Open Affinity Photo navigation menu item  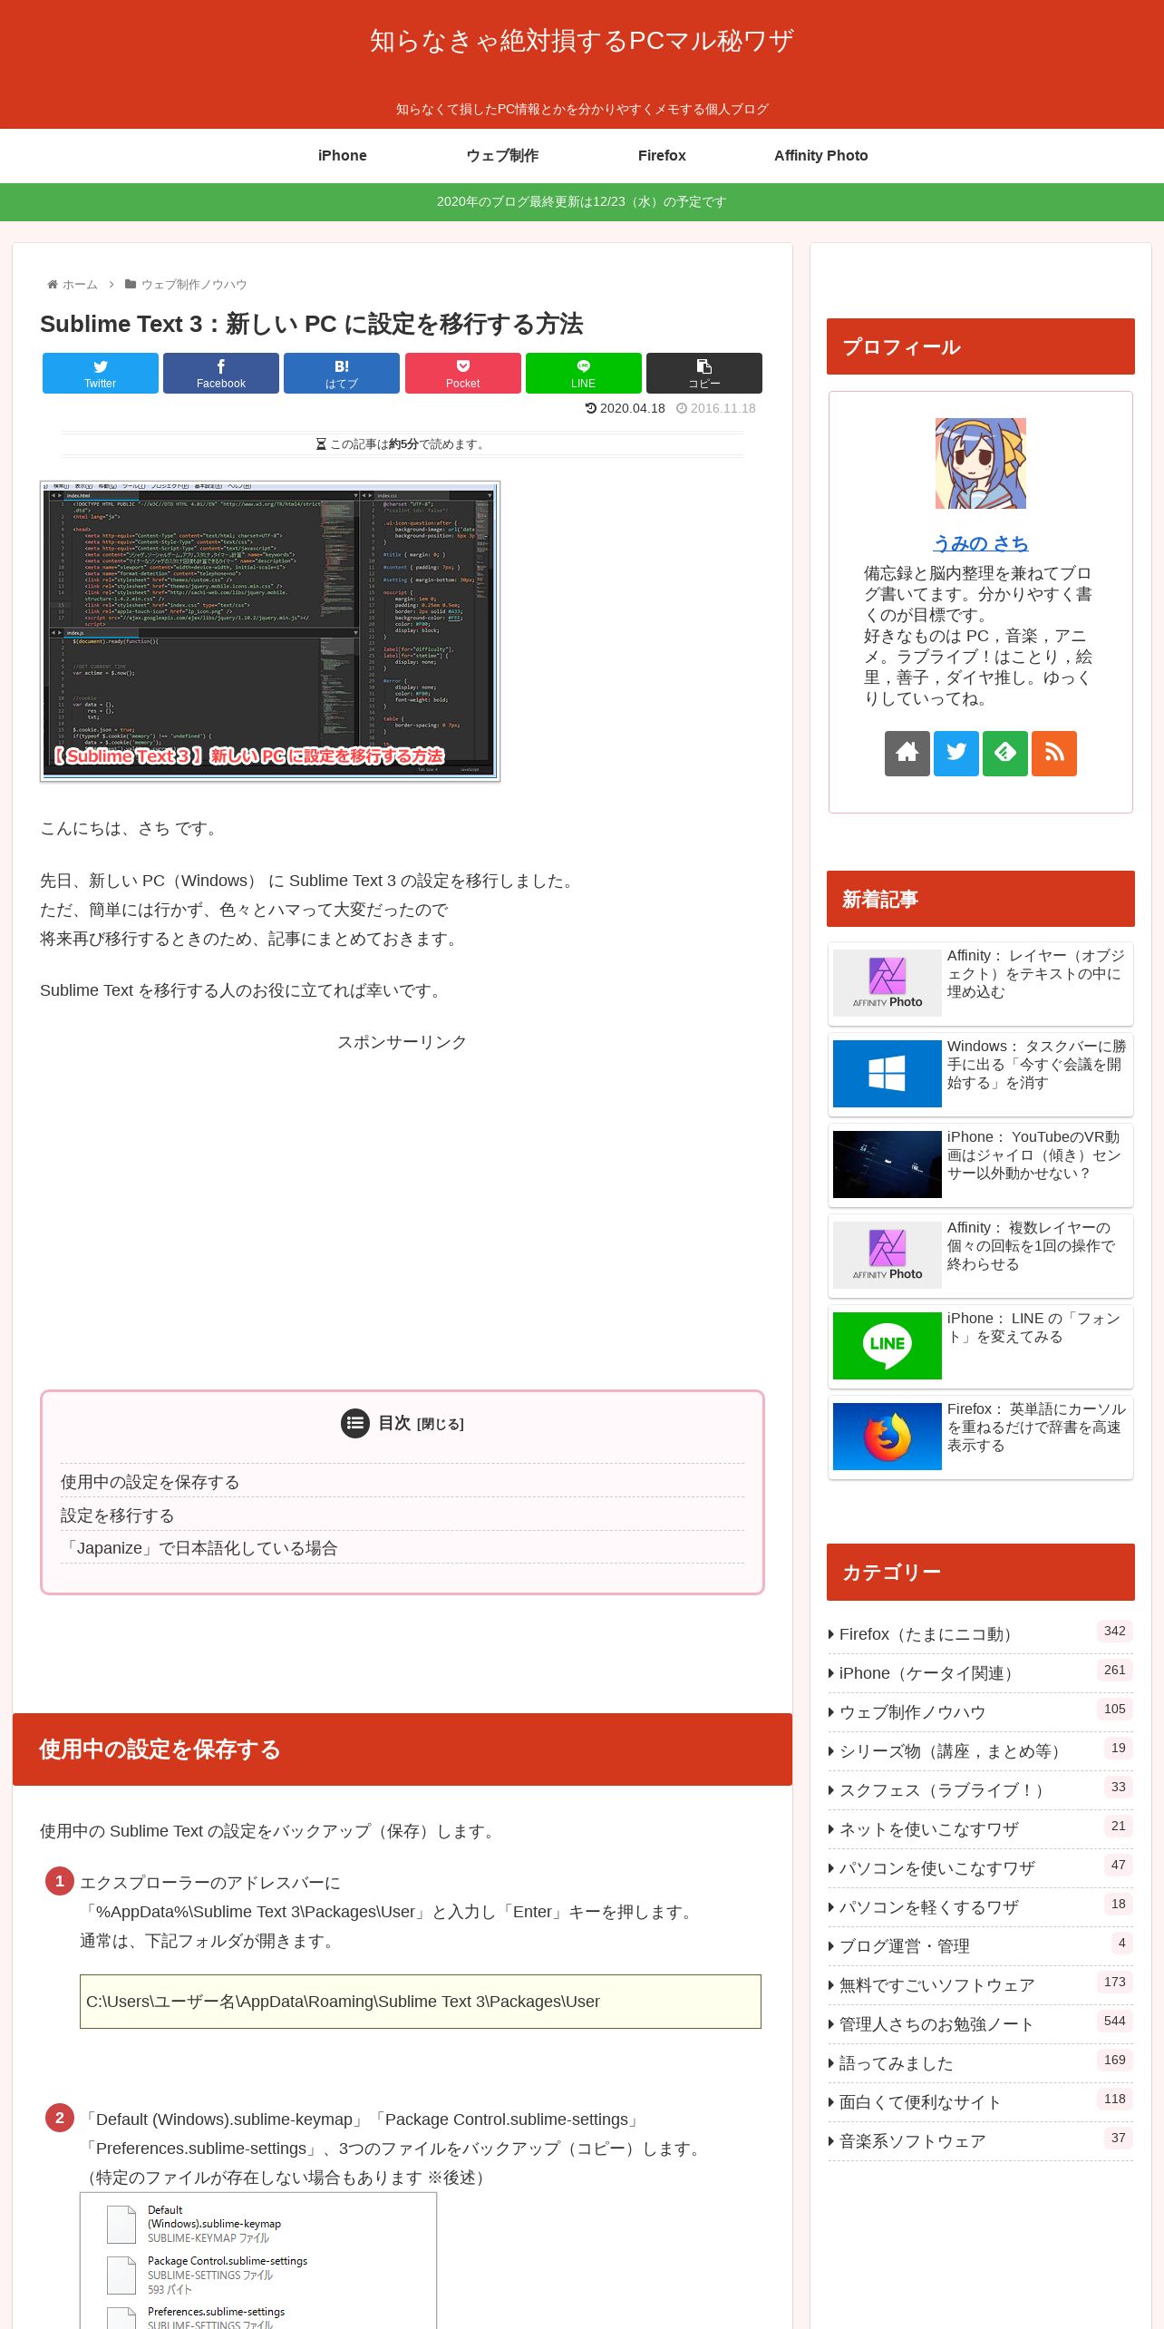tap(821, 156)
